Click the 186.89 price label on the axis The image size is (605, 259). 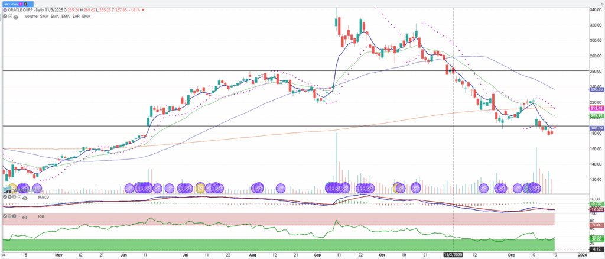596,128
